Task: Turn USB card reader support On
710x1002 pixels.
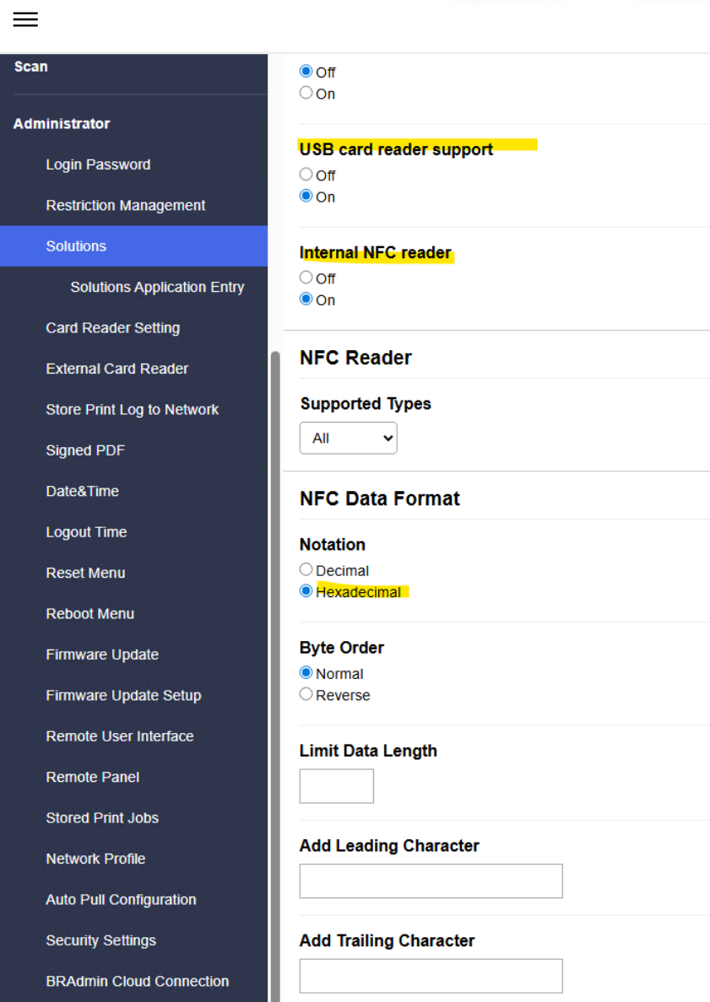Action: (306, 196)
